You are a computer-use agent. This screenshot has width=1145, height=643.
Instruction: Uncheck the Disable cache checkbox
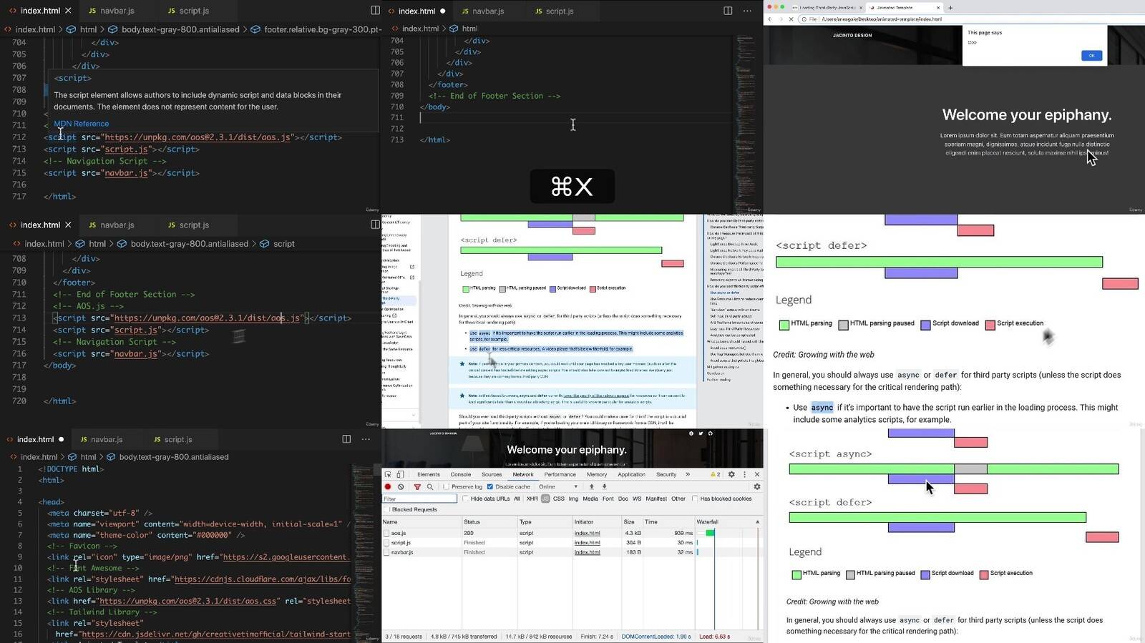490,486
